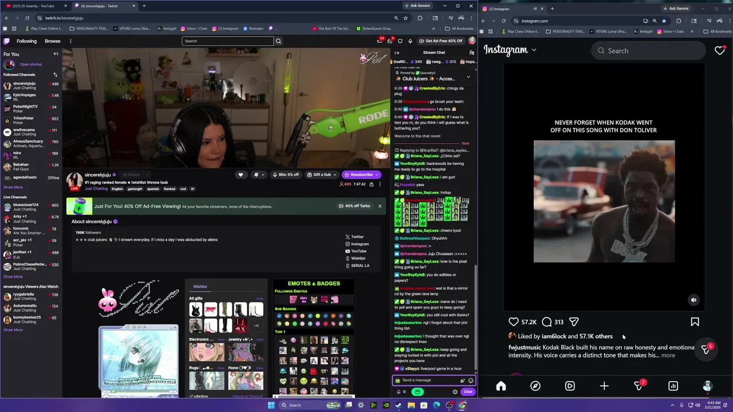The width and height of the screenshot is (733, 412).
Task: Open the stream more options menu
Action: click(x=380, y=184)
